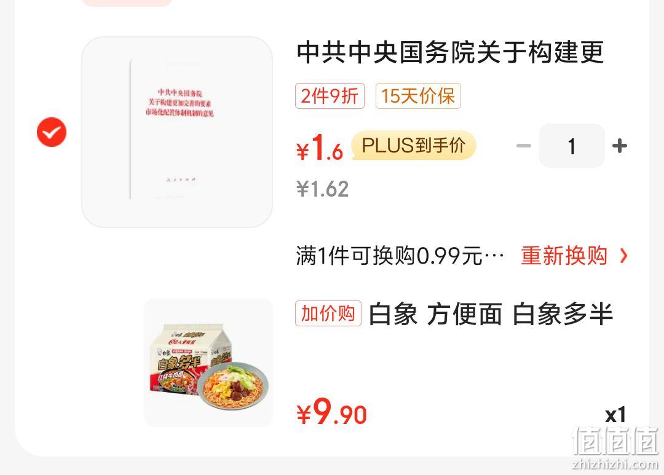Screen dimensions: 664x475
Task: Click the x1 quantity label
Action: (615, 415)
